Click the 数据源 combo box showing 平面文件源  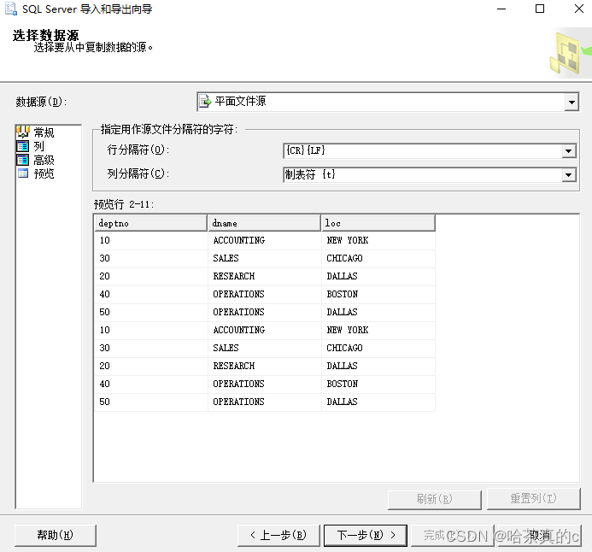point(388,102)
